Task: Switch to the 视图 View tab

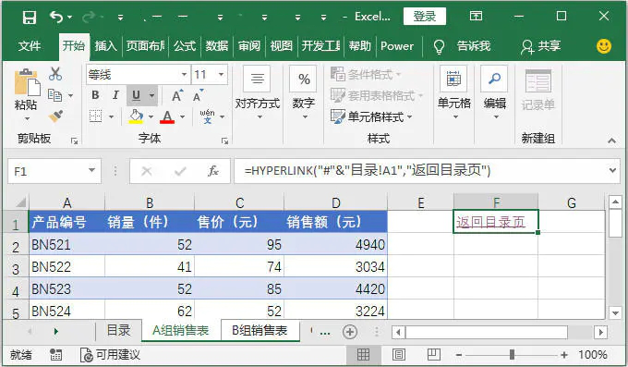Action: [281, 45]
